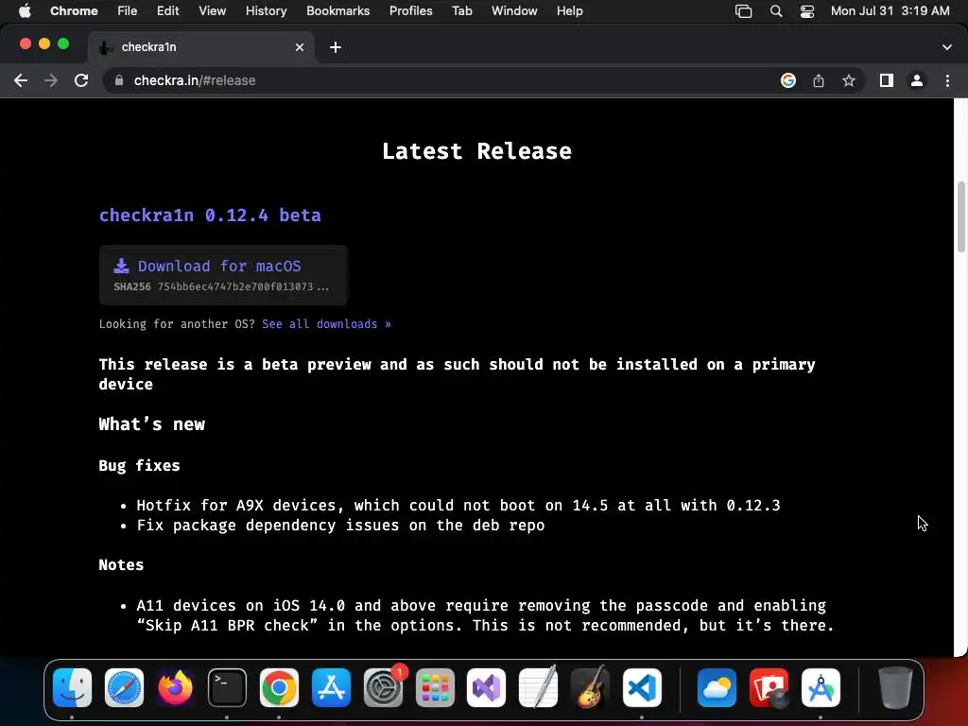Click the "Notes" heading
The height and width of the screenshot is (726, 968).
[x=121, y=565]
